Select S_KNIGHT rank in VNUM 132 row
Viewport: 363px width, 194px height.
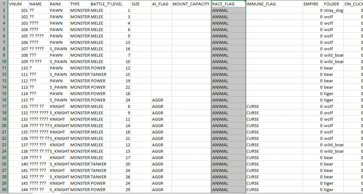tap(59, 113)
